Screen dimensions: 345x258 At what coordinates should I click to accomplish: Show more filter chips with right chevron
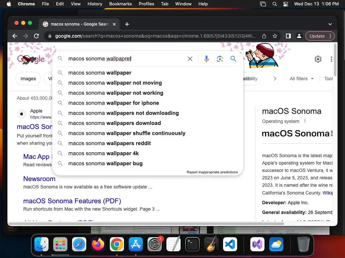275,79
